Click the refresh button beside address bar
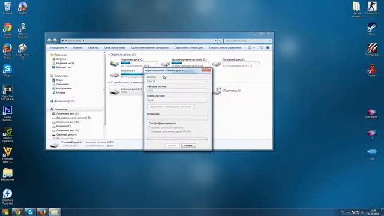Image resolution: width=384 pixels, height=216 pixels. click(220, 41)
